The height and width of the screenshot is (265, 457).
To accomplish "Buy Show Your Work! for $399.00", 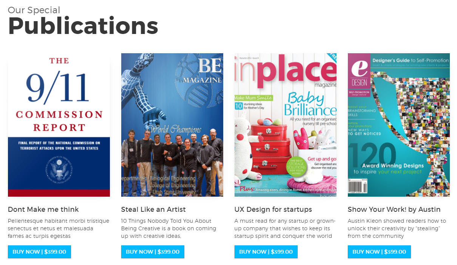I will [x=379, y=252].
